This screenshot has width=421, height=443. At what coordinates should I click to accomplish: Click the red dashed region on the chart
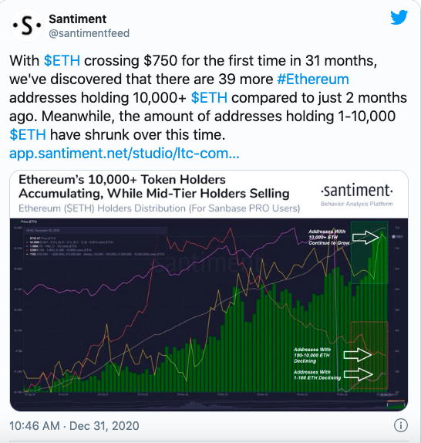[369, 355]
